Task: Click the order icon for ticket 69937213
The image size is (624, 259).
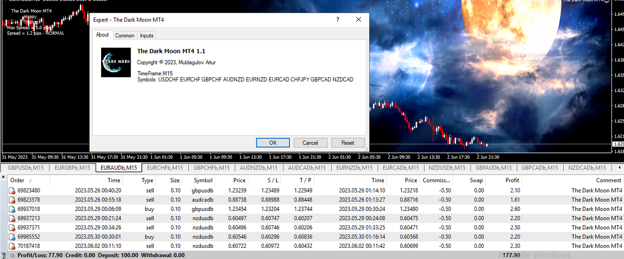Action: click(x=12, y=218)
